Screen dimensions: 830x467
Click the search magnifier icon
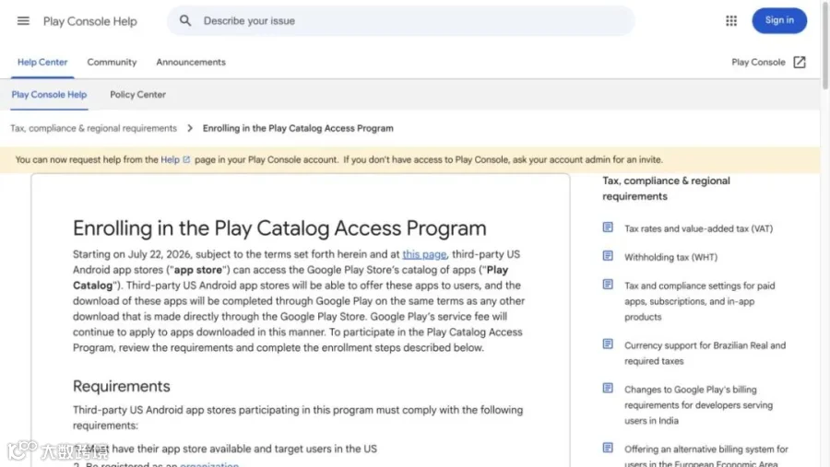click(x=184, y=20)
